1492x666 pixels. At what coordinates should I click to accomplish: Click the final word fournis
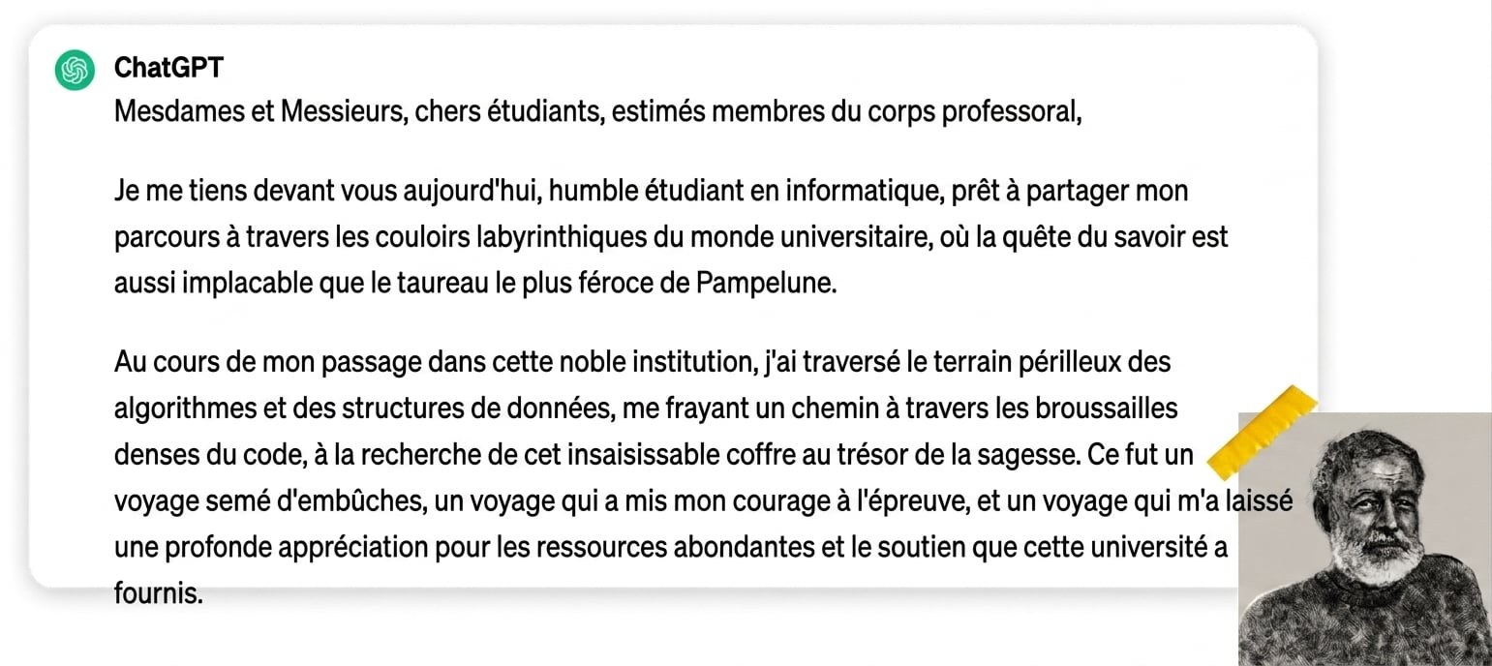click(158, 593)
